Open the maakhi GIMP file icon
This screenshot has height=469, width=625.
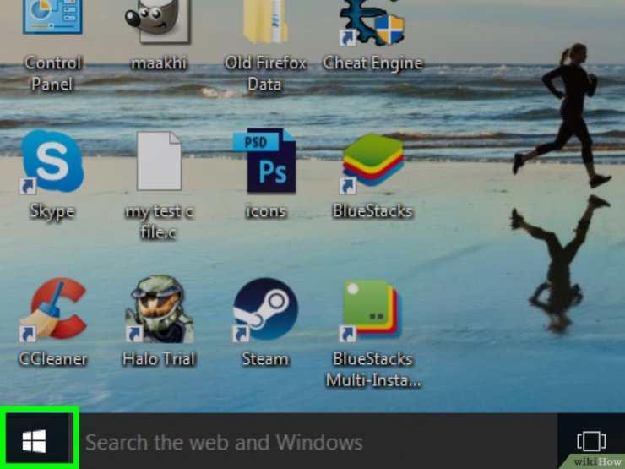coord(158,21)
